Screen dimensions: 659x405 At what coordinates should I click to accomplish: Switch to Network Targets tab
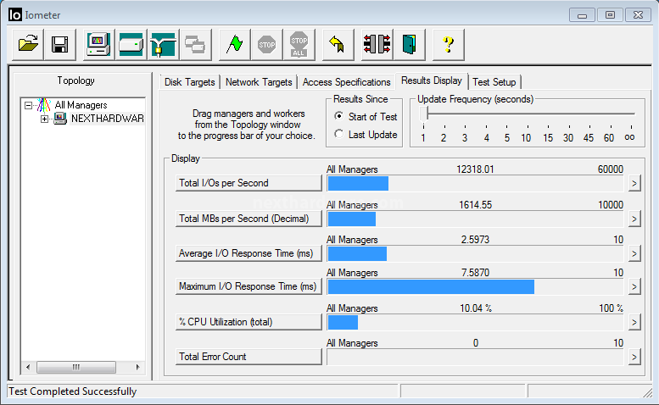tap(259, 82)
